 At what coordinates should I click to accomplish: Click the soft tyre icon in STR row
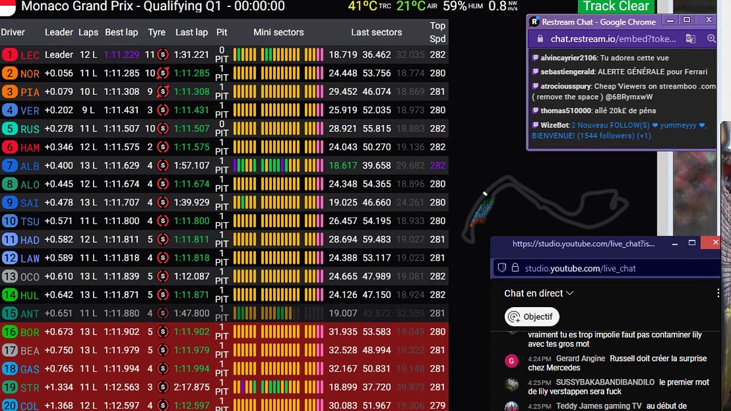163,387
